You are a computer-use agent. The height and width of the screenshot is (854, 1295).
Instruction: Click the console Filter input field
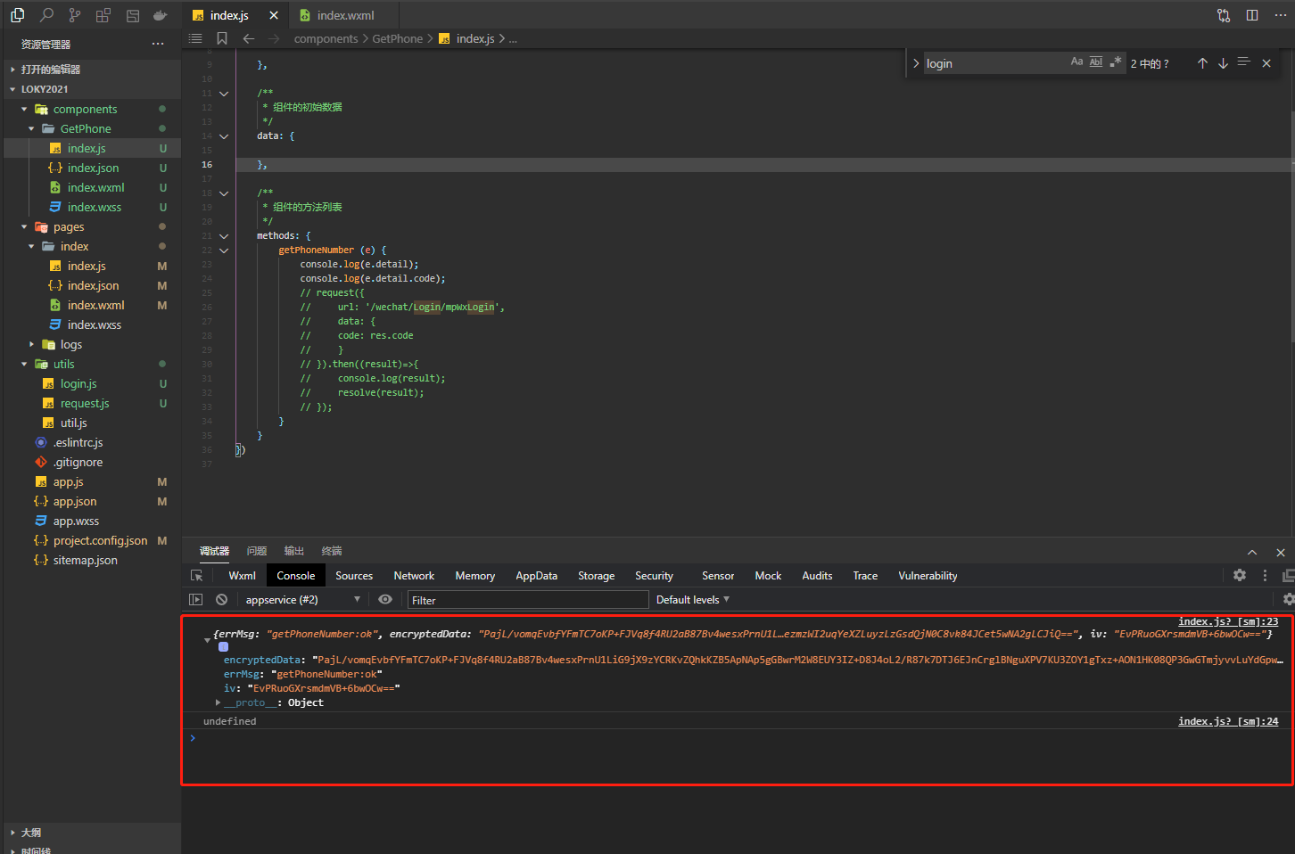[528, 600]
